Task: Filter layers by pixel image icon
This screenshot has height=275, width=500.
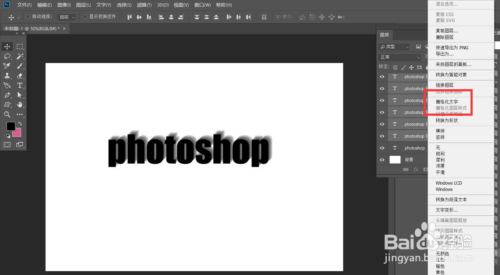Action: [x=418, y=47]
